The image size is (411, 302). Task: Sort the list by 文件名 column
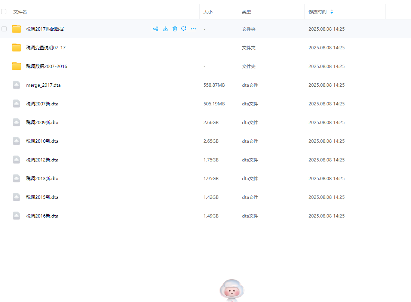coord(20,12)
